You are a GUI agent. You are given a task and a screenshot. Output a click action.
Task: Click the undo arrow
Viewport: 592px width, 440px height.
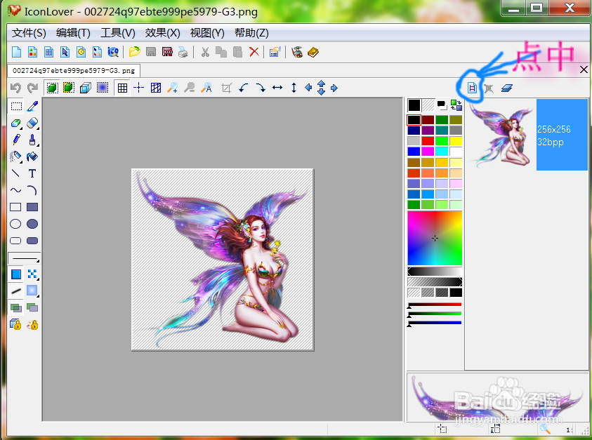(x=15, y=88)
